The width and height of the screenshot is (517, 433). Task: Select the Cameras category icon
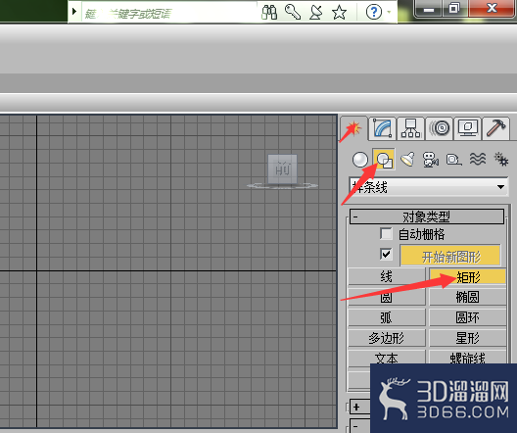pyautogui.click(x=431, y=160)
